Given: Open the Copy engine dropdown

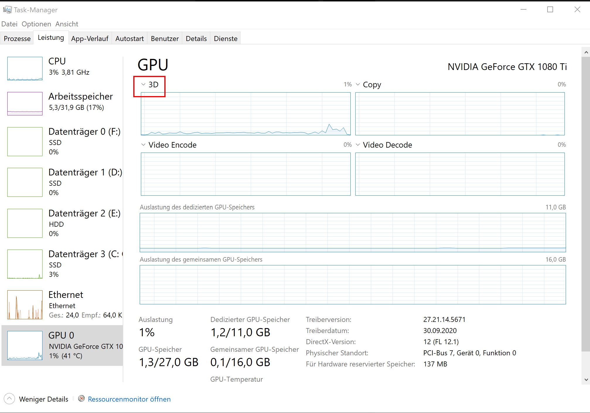Looking at the screenshot, I should click(x=369, y=85).
